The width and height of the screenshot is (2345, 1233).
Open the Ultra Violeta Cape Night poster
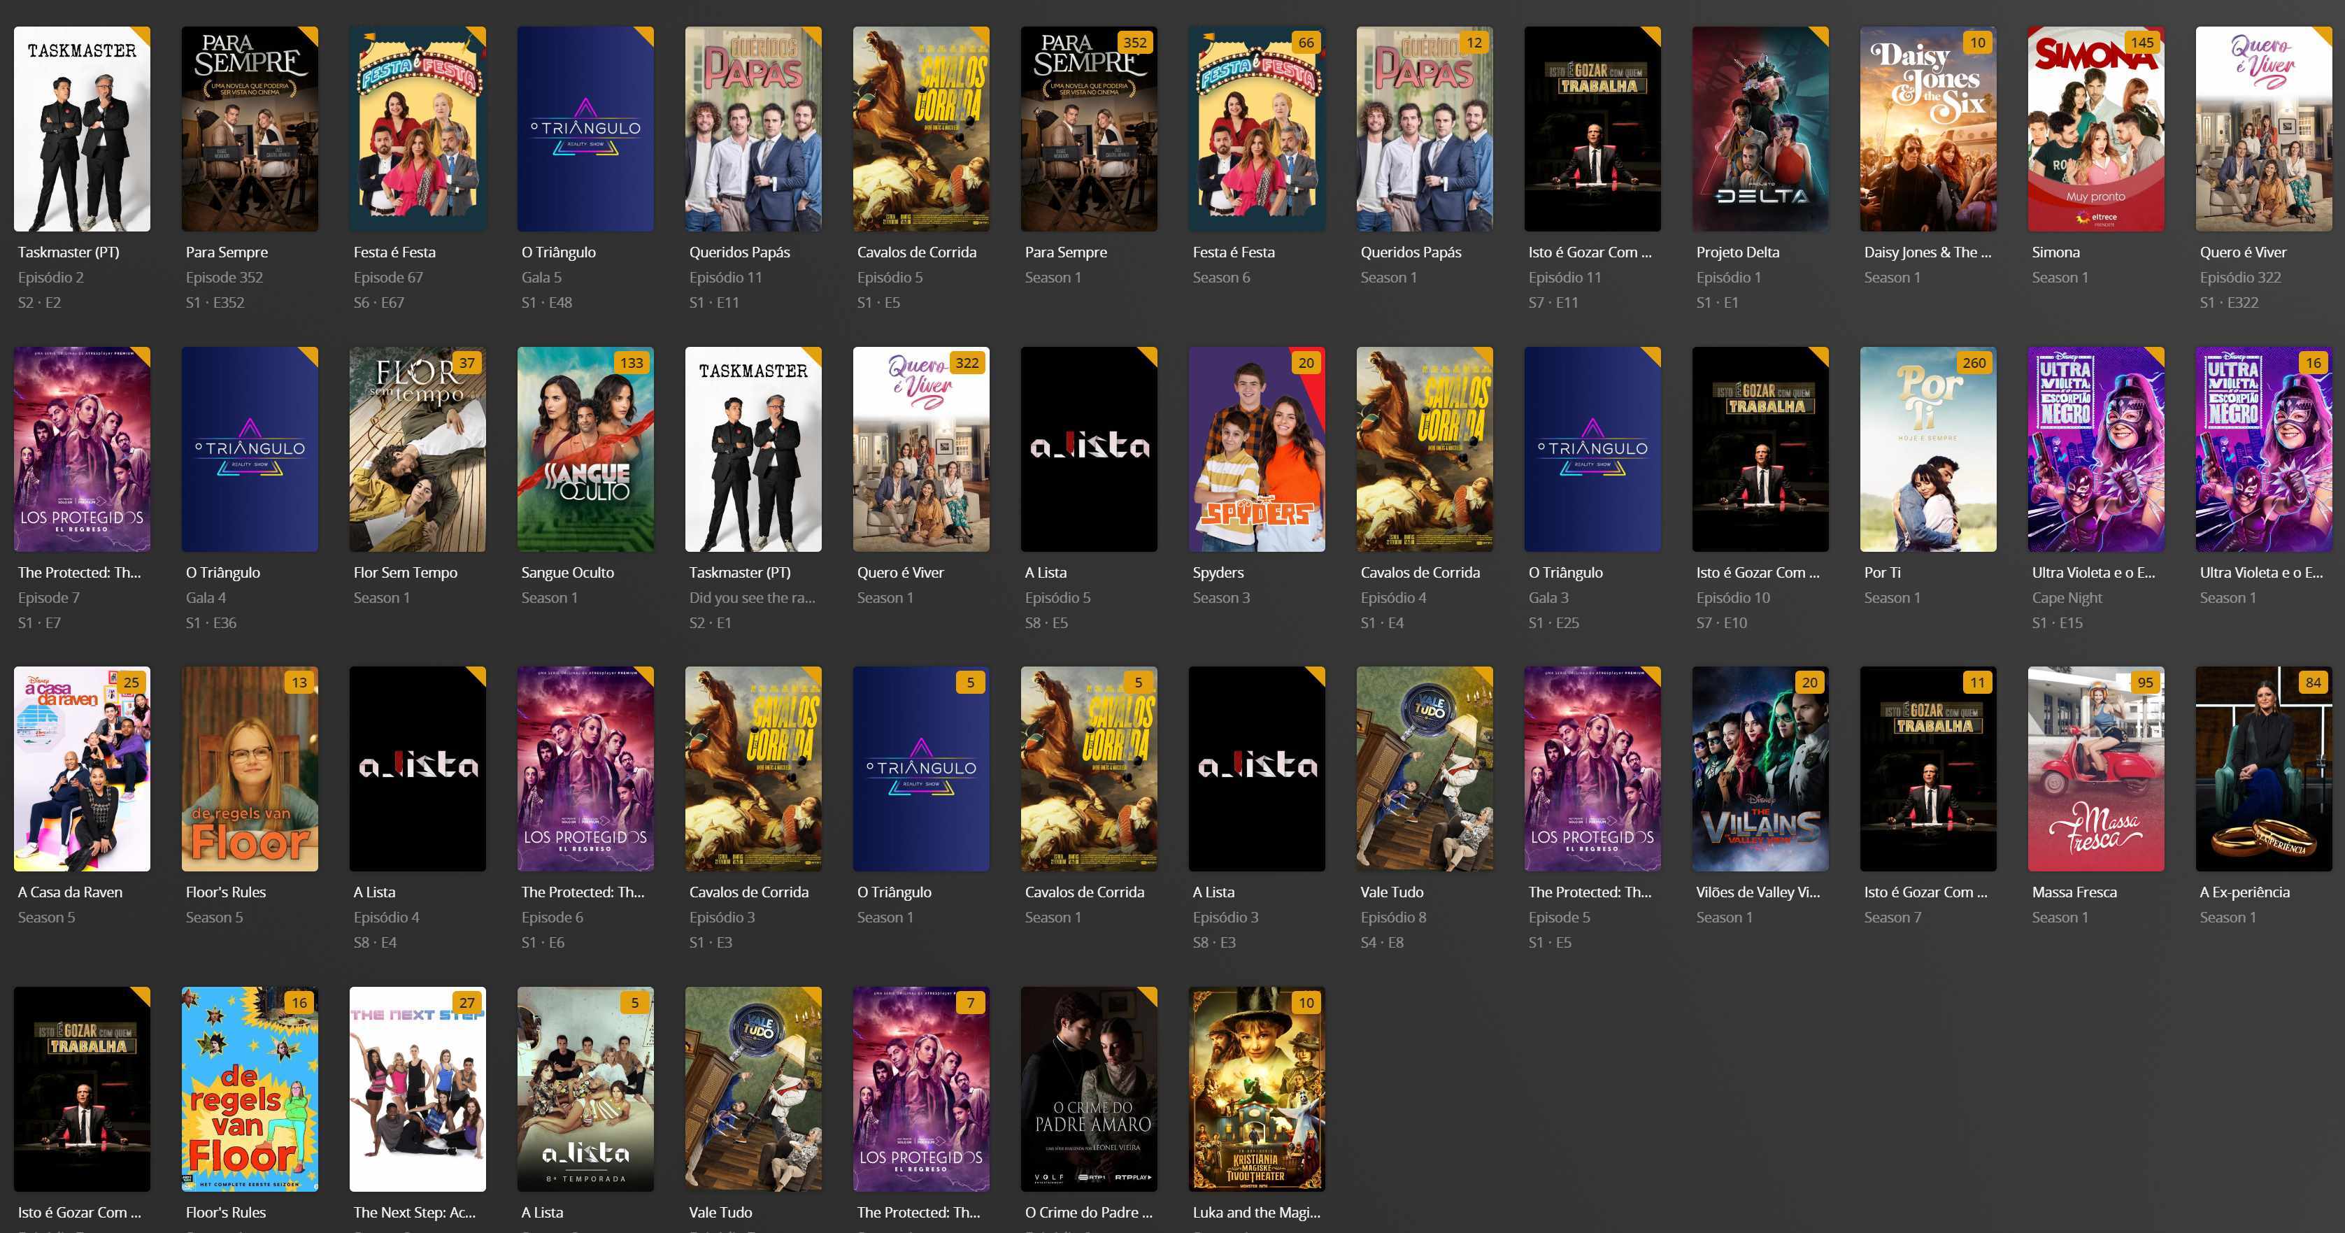pos(2095,449)
